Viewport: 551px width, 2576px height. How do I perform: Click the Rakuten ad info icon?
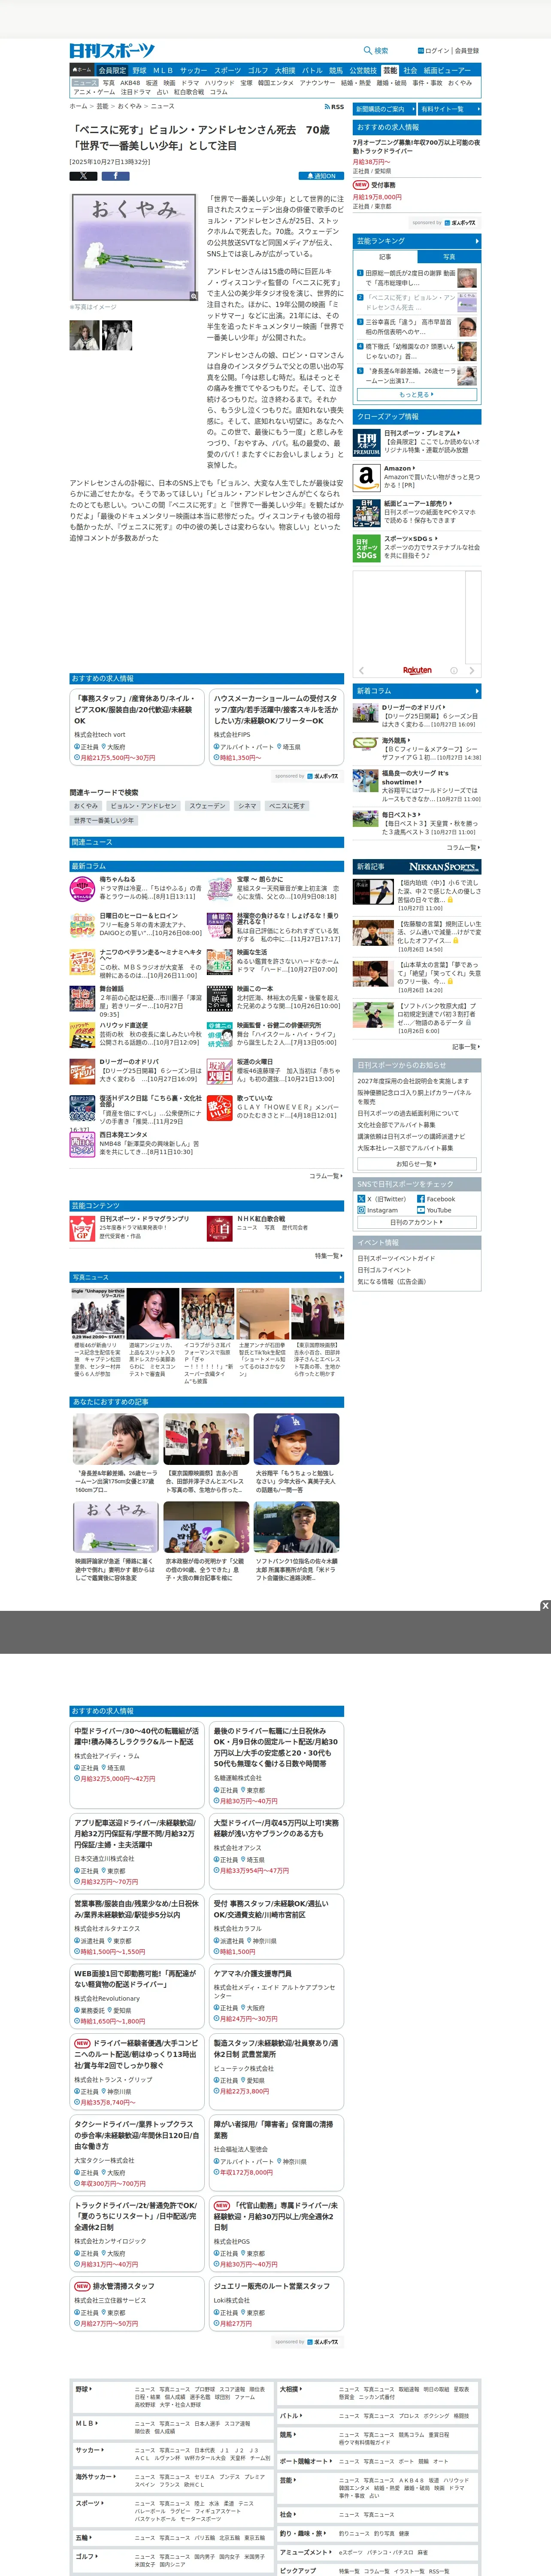coord(453,671)
